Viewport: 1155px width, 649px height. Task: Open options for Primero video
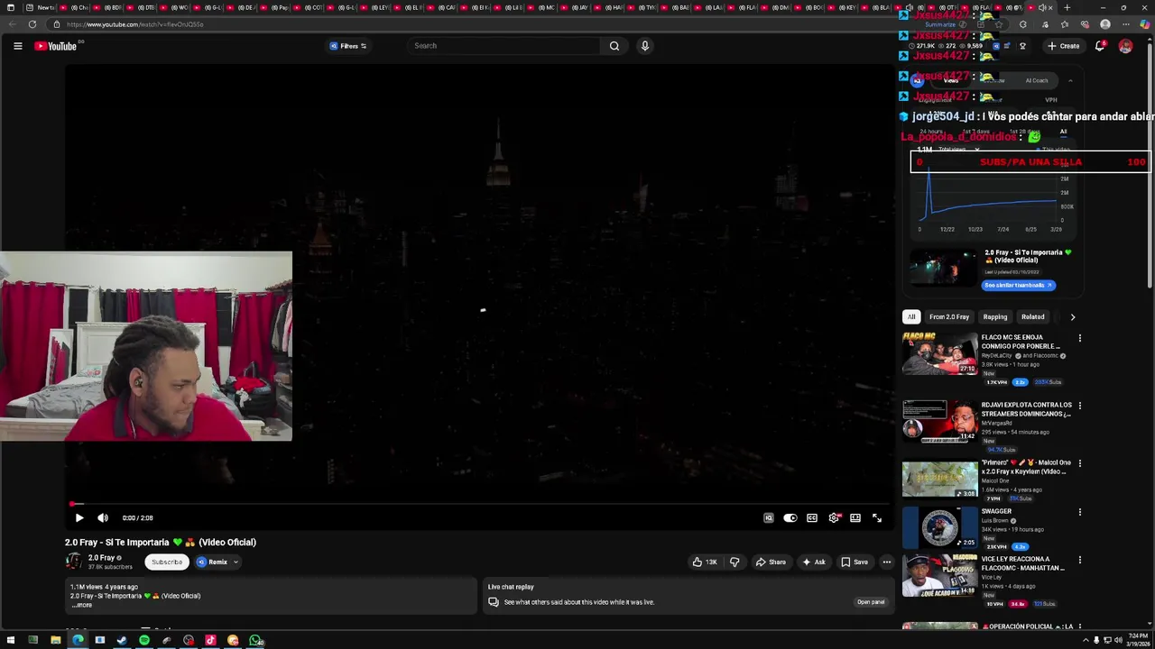1079,464
